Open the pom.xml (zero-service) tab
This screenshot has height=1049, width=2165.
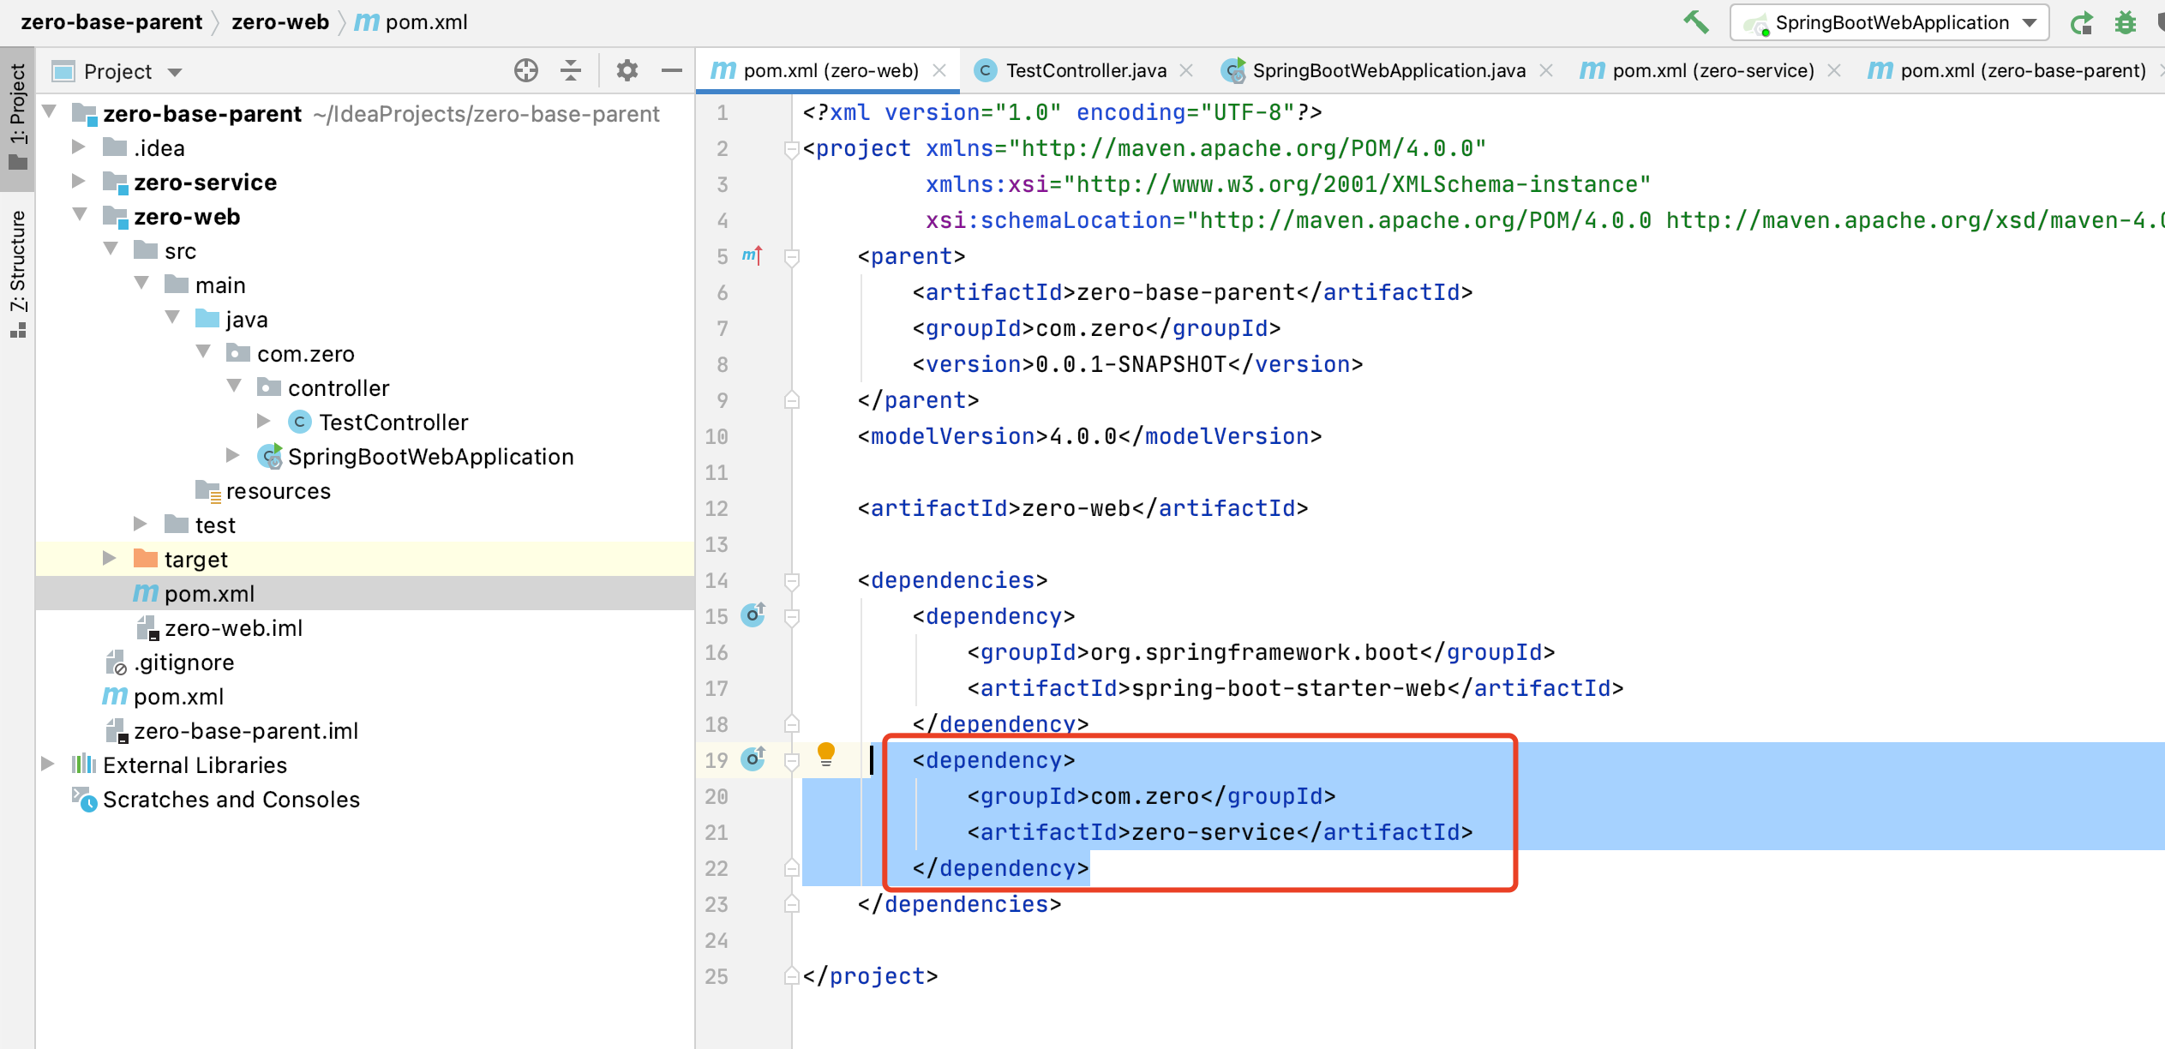pos(1712,70)
